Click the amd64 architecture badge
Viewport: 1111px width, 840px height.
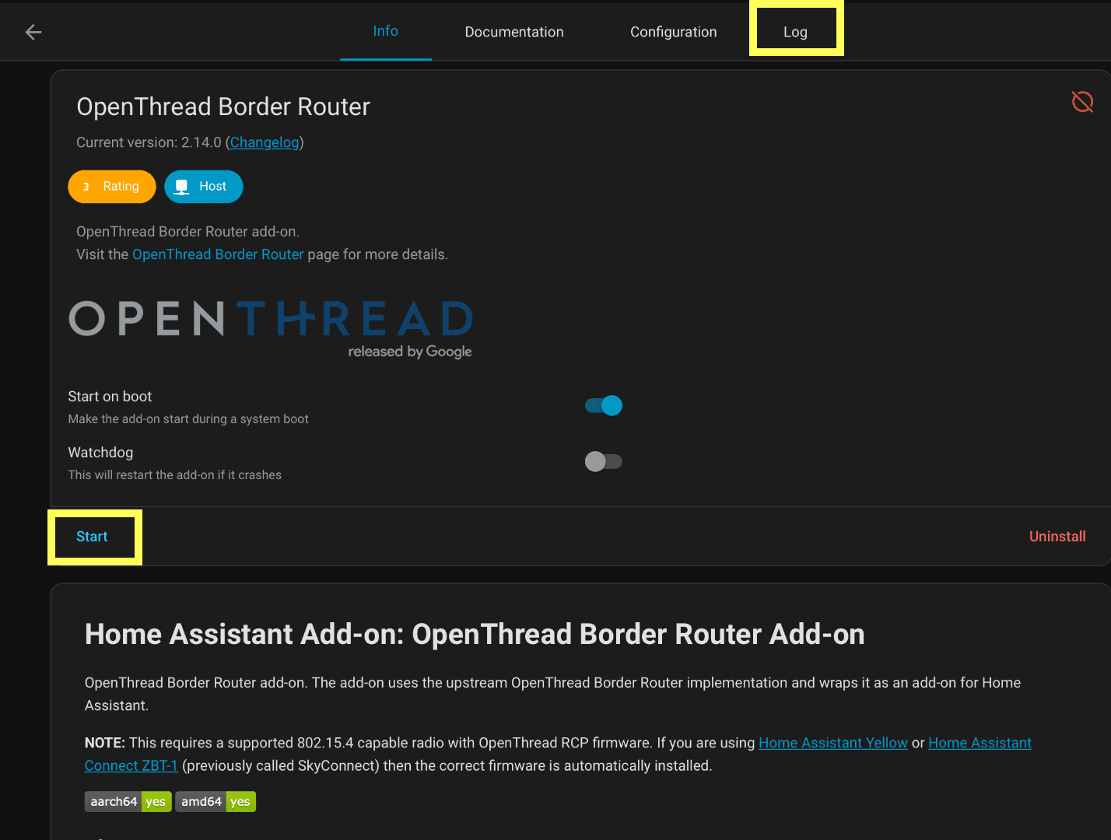click(216, 802)
